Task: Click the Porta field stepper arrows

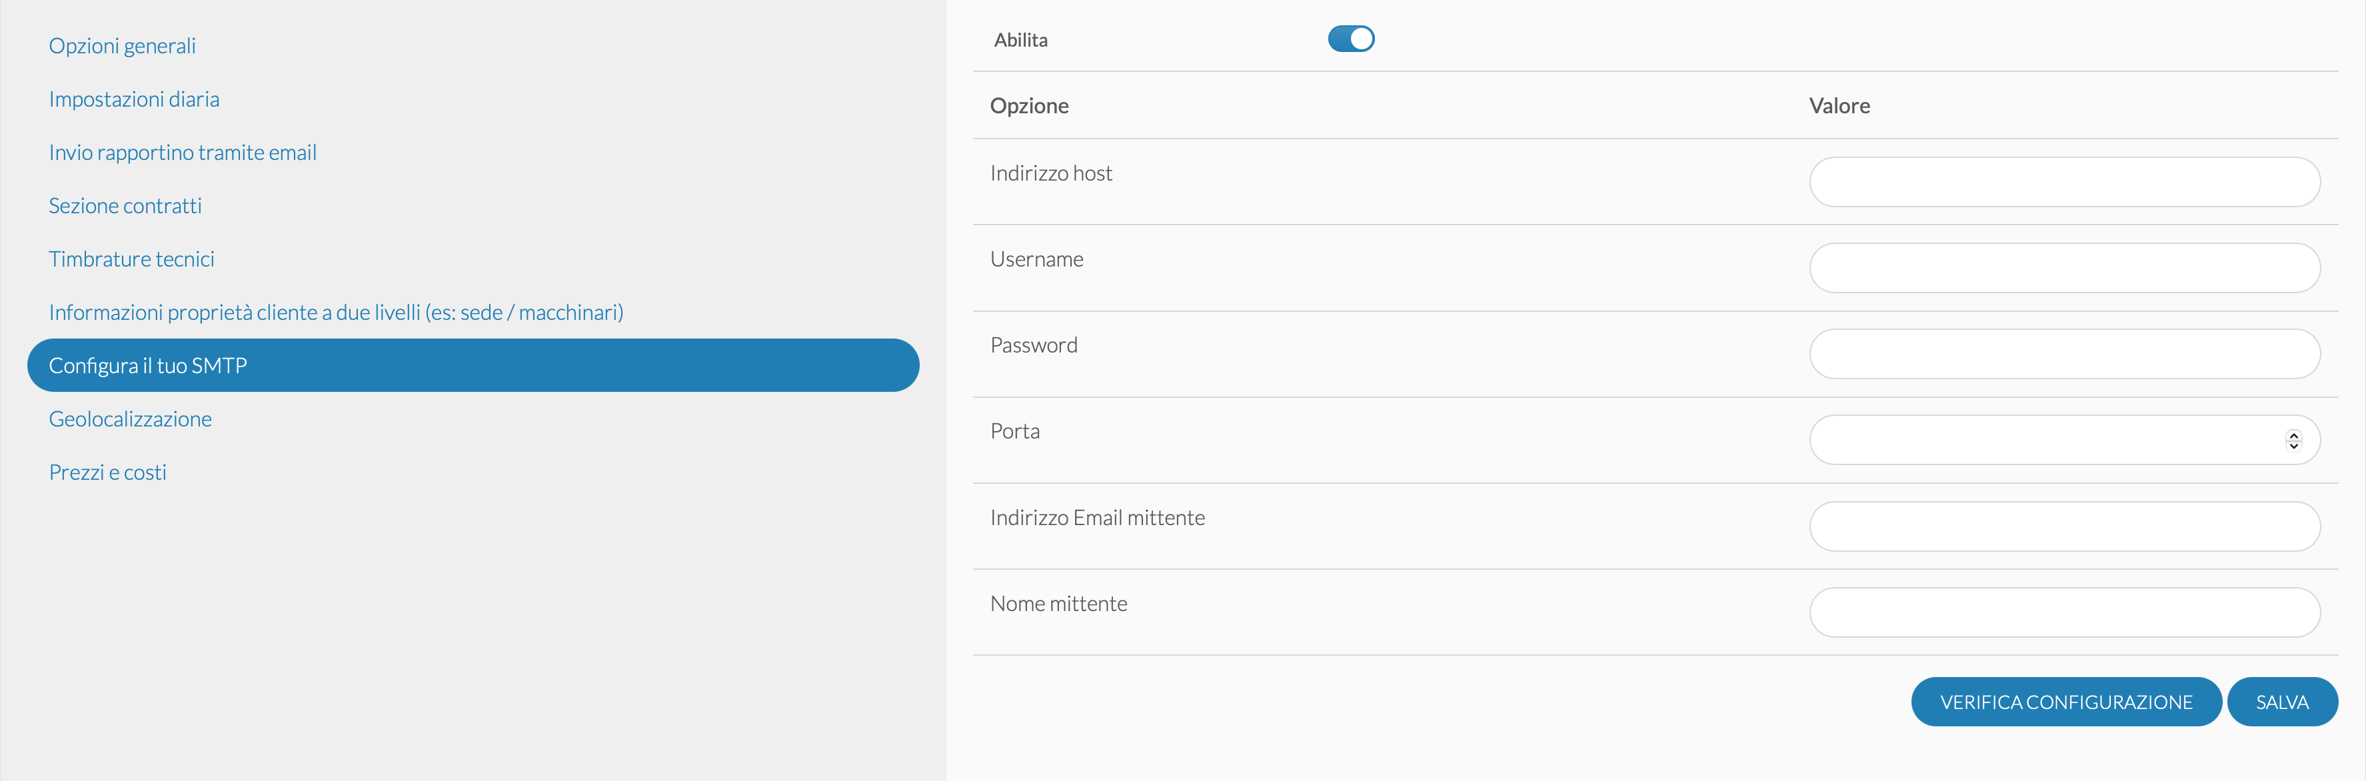Action: [2293, 440]
